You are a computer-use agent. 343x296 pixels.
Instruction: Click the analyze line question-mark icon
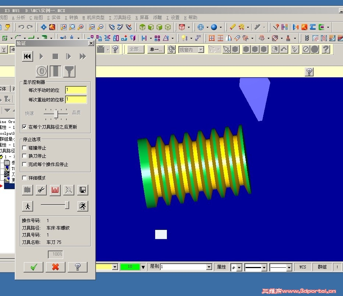(x=276, y=27)
